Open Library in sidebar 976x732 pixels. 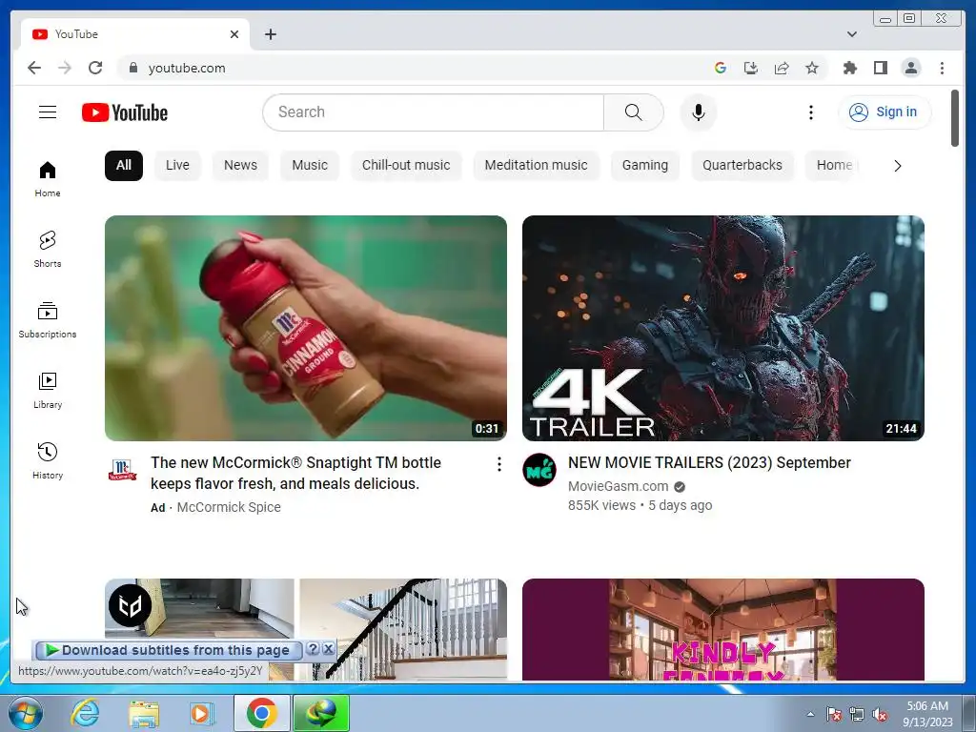(x=48, y=390)
